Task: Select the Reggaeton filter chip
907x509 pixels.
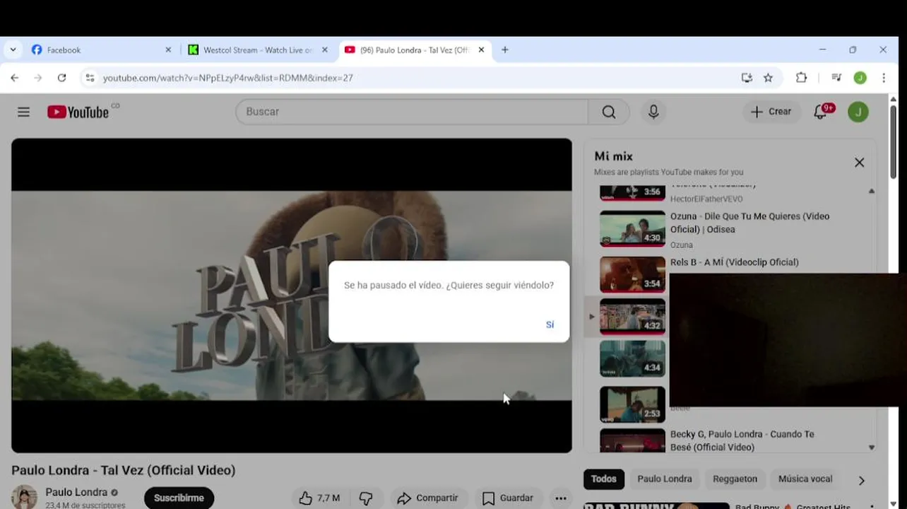Action: point(735,479)
